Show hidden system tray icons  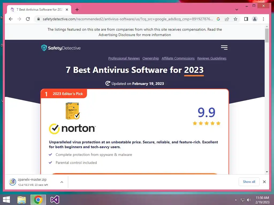(236, 200)
